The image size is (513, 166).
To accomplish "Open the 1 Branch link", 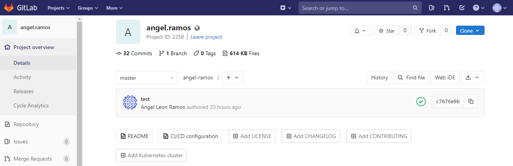I will click(x=173, y=53).
